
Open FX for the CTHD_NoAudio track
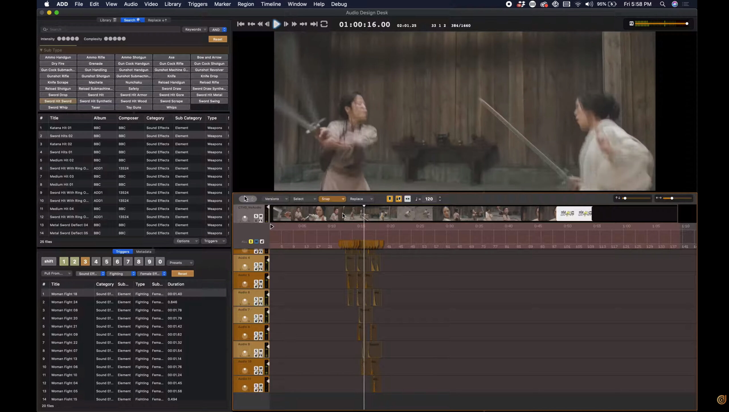(261, 220)
